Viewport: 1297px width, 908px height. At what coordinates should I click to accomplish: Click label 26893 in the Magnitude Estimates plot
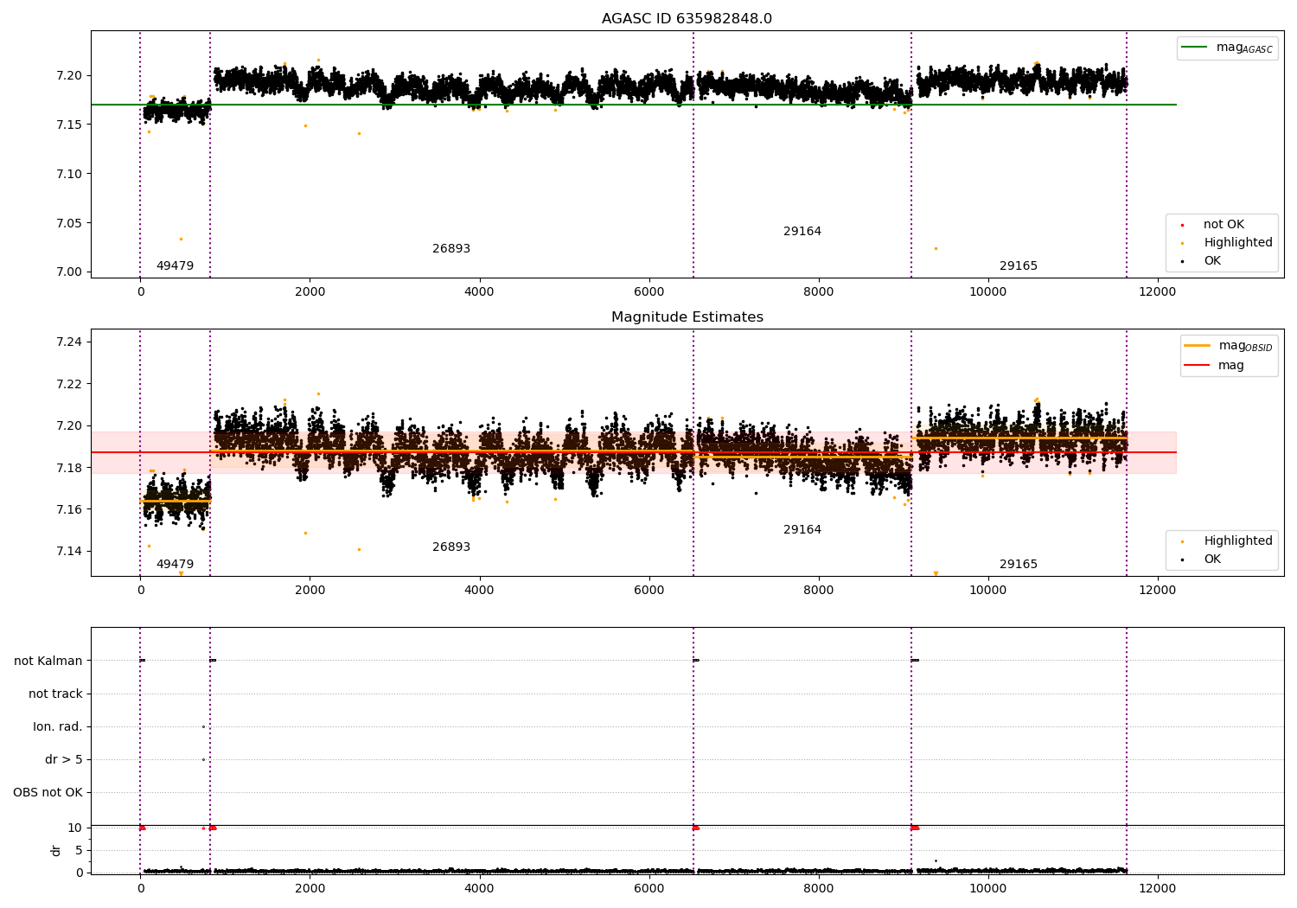[451, 547]
